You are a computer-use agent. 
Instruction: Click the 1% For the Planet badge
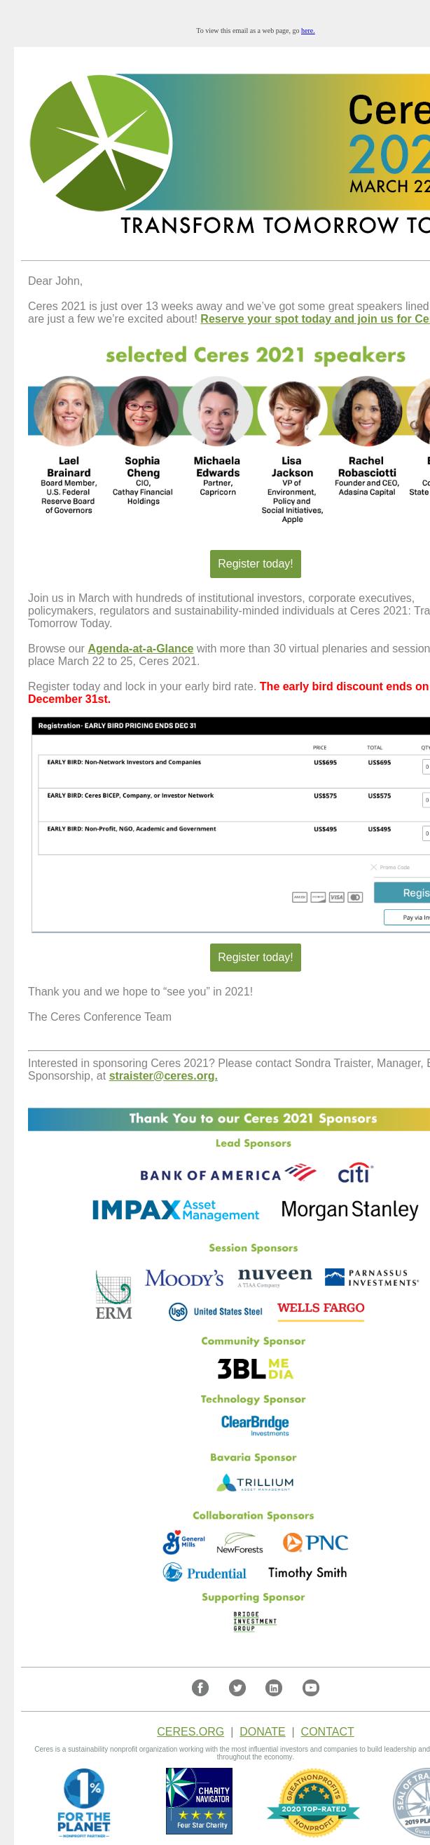pos(84,1802)
